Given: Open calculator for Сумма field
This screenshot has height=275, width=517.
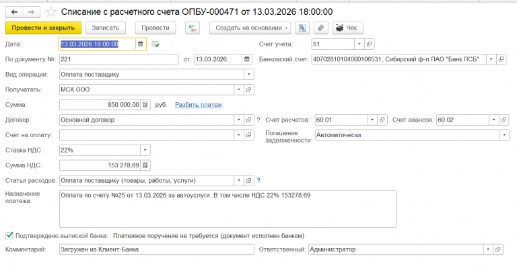Looking at the screenshot, I should tap(145, 105).
